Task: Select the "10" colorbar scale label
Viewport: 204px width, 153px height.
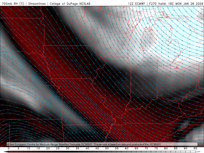Action: (x=28, y=148)
